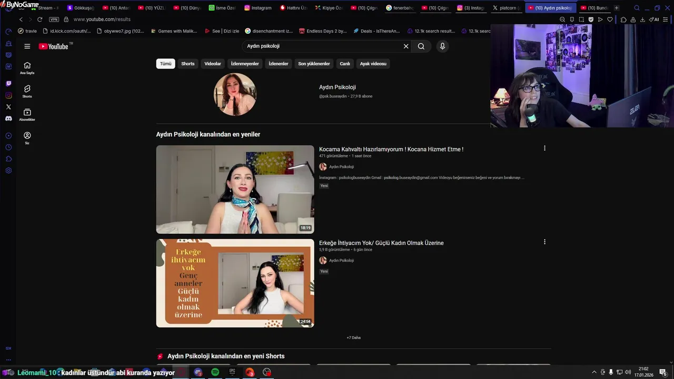This screenshot has height=379, width=674.
Task: Click the browser forward arrow
Action: (x=30, y=19)
